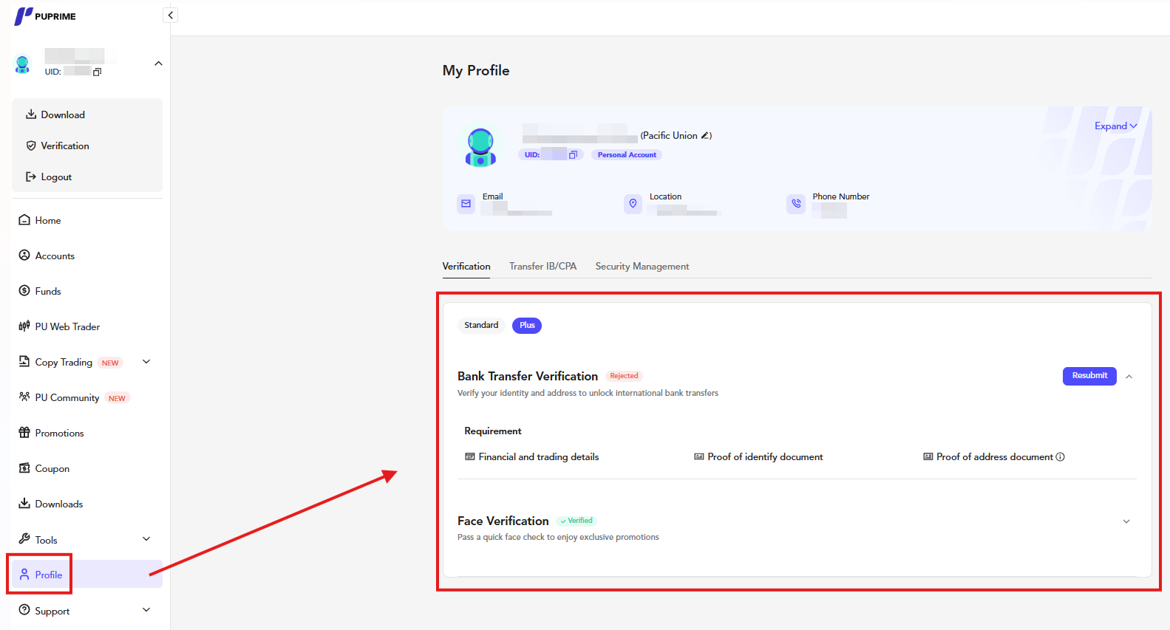Launch PU Web Trader
Viewport: 1170px width, 630px height.
[x=67, y=326]
